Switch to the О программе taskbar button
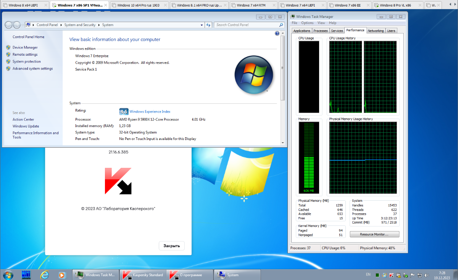Image resolution: width=458 pixels, height=280 pixels. click(x=190, y=275)
